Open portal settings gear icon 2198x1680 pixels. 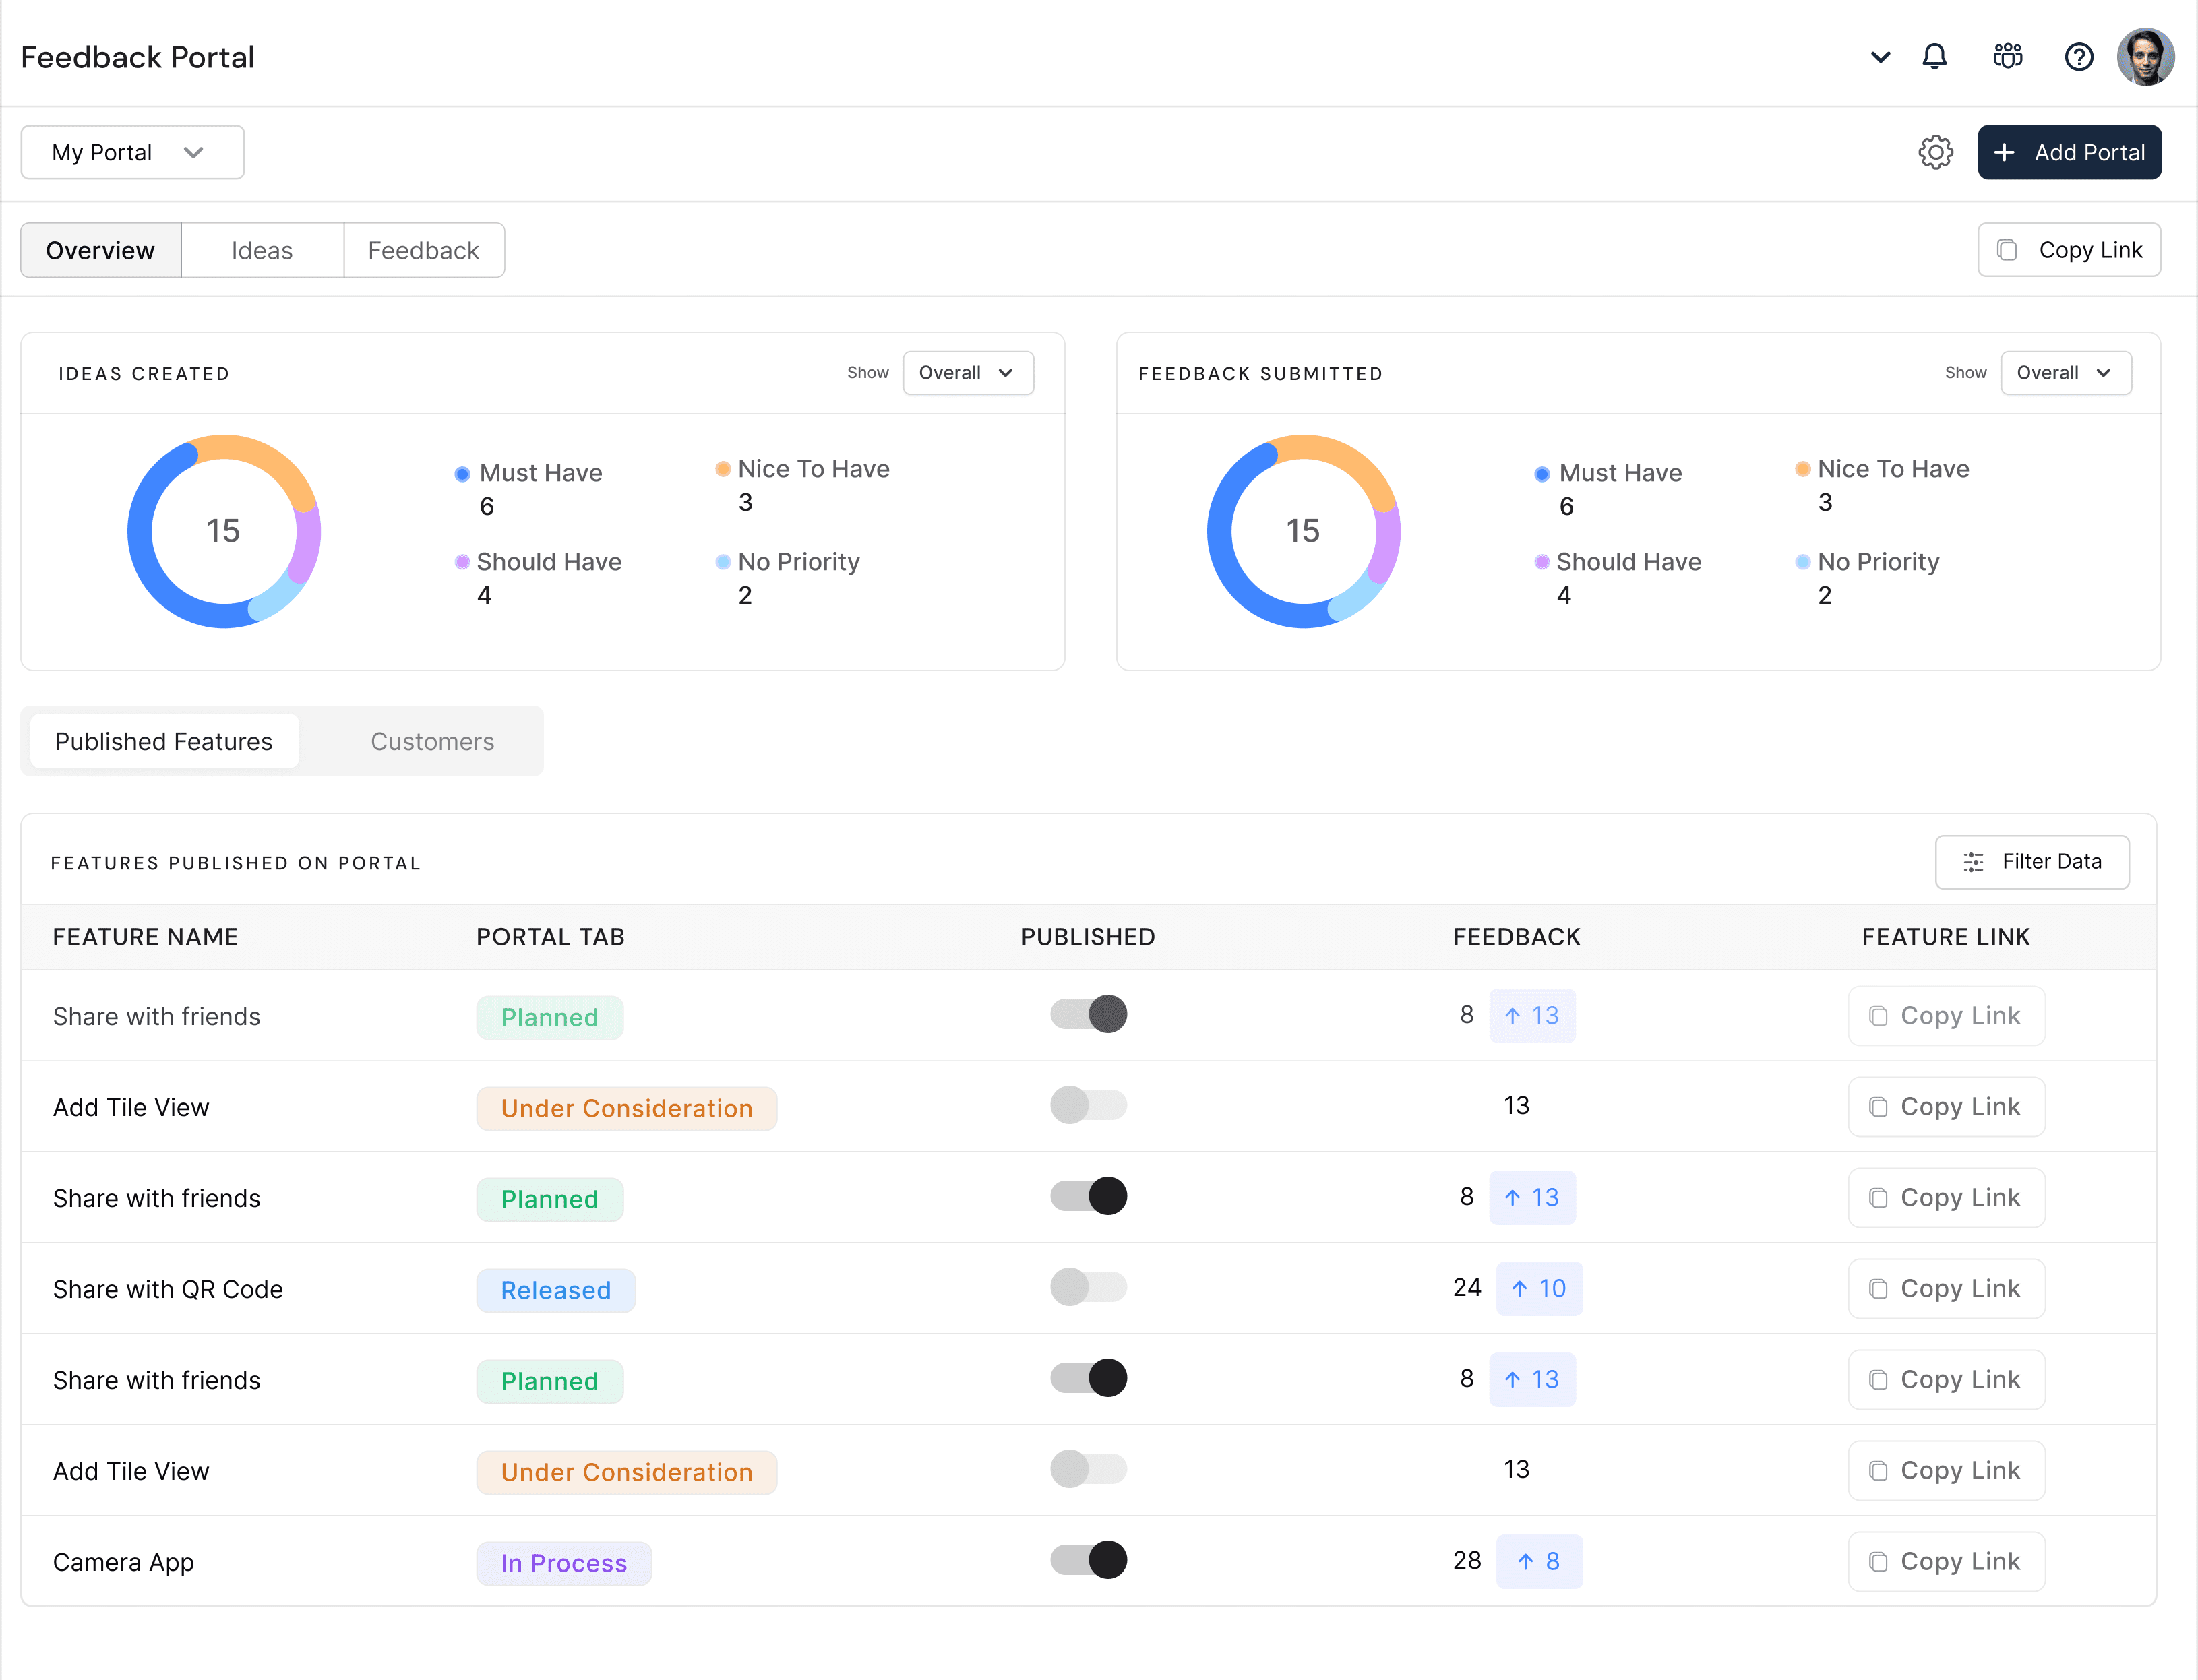coord(1935,152)
